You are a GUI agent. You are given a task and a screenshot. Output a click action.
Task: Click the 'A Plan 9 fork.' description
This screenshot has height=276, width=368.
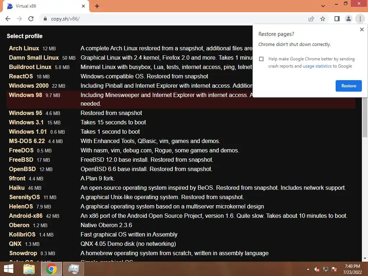pyautogui.click(x=98, y=178)
